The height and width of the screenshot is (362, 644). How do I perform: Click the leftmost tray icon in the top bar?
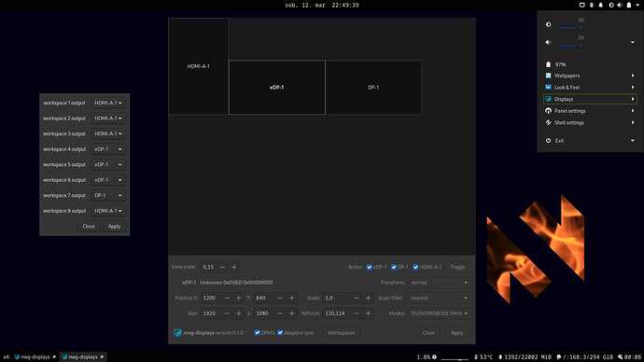(582, 5)
